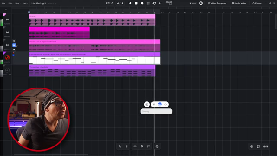Open FX for the Vocals track
The image size is (277, 156).
[x=14, y=50]
